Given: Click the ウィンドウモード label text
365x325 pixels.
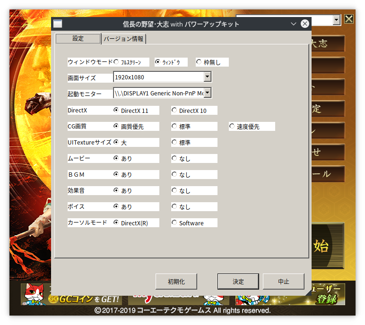Looking at the screenshot, I should click(x=90, y=62).
